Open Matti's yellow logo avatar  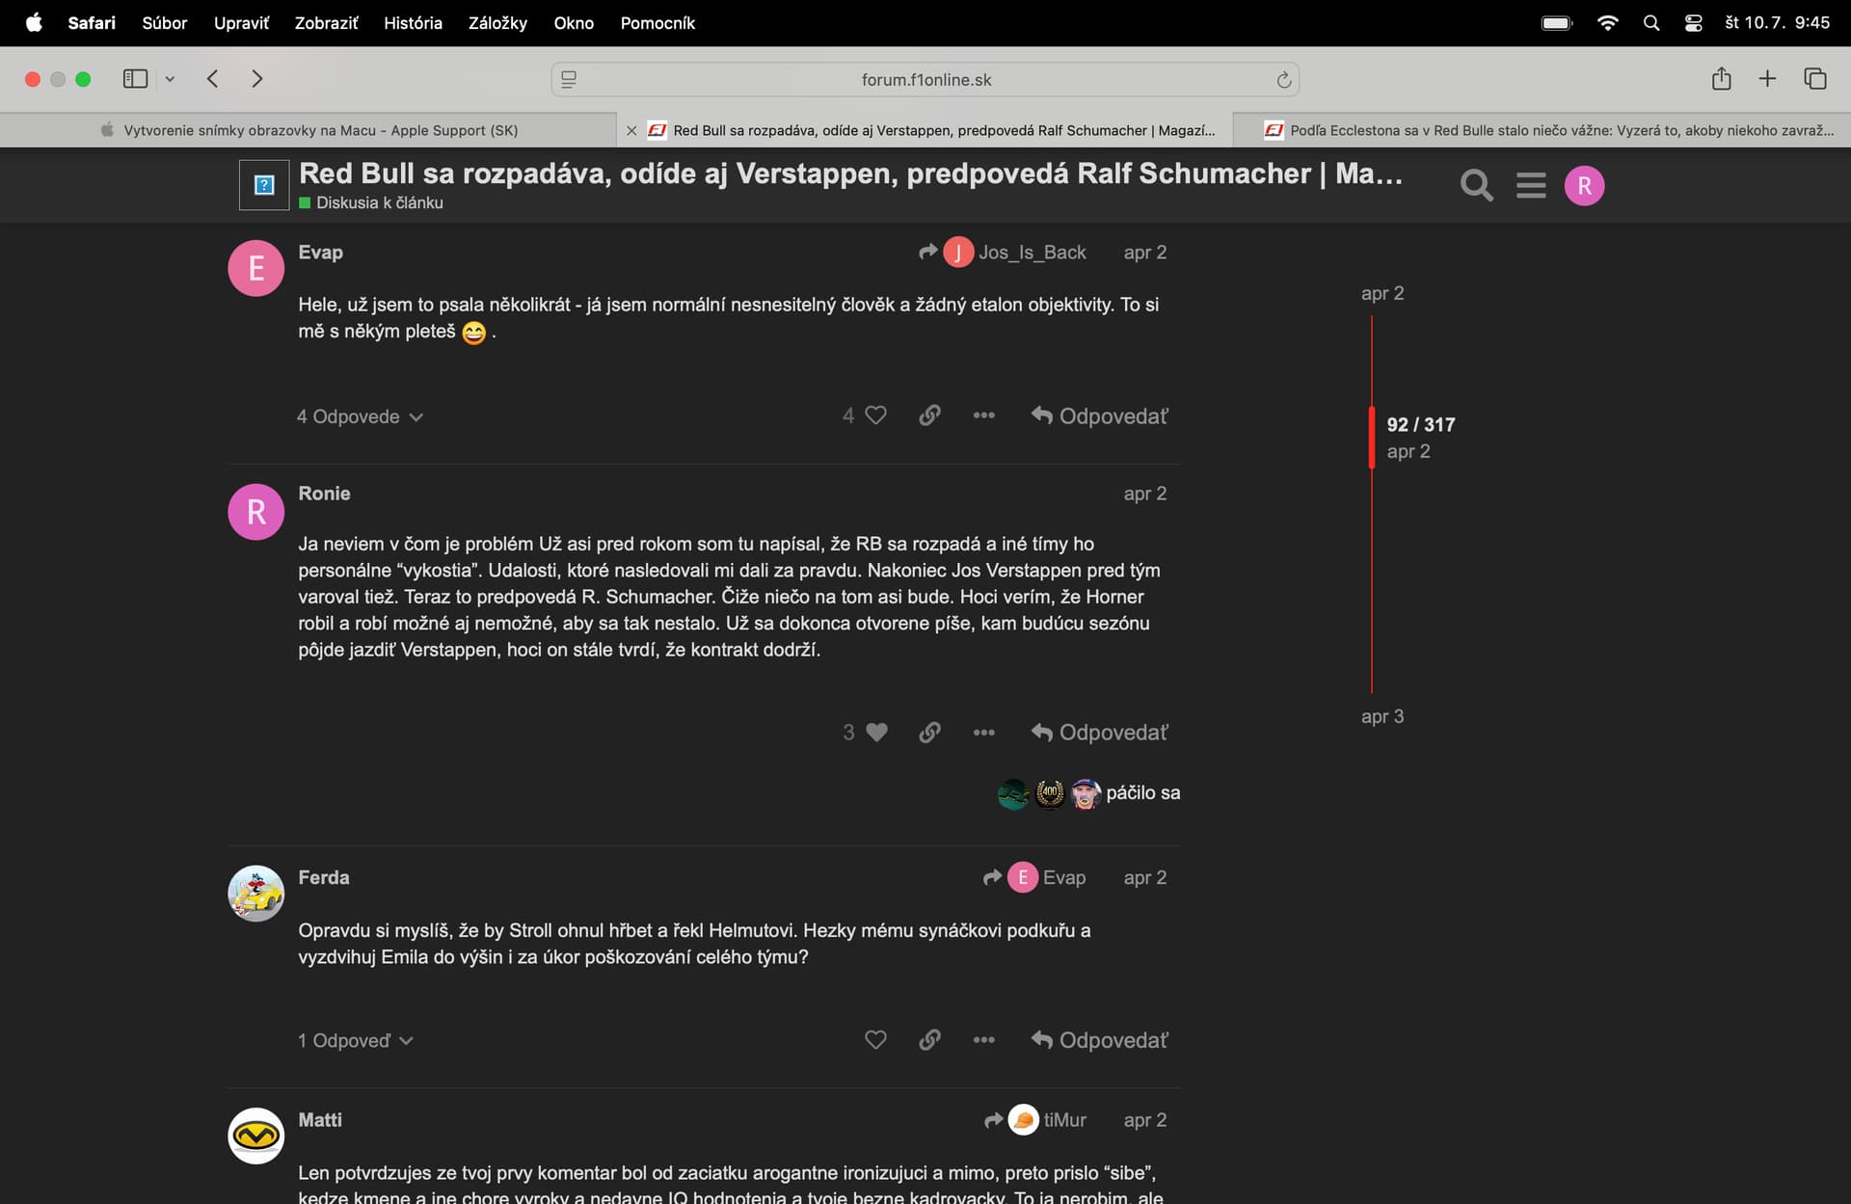point(255,1136)
